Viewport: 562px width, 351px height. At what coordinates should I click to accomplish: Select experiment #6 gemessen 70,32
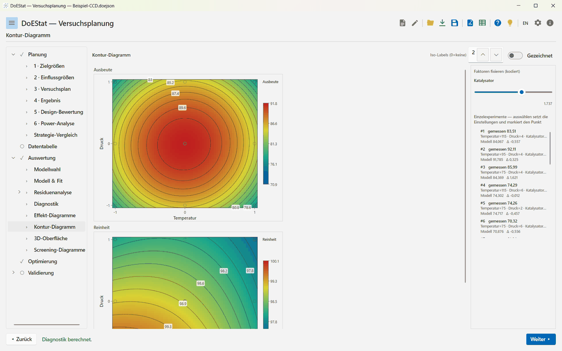[x=513, y=226]
